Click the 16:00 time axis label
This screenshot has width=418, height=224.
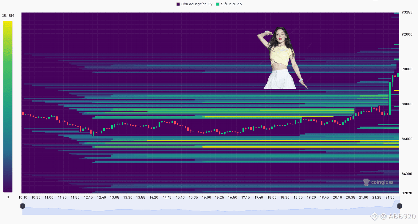(207, 197)
